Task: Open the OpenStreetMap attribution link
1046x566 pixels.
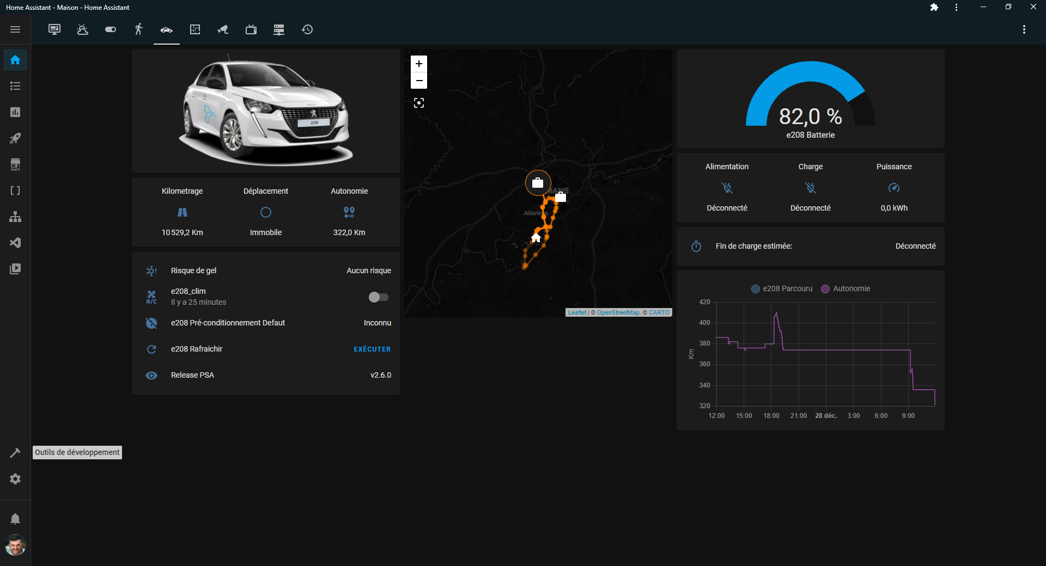Action: pos(618,312)
